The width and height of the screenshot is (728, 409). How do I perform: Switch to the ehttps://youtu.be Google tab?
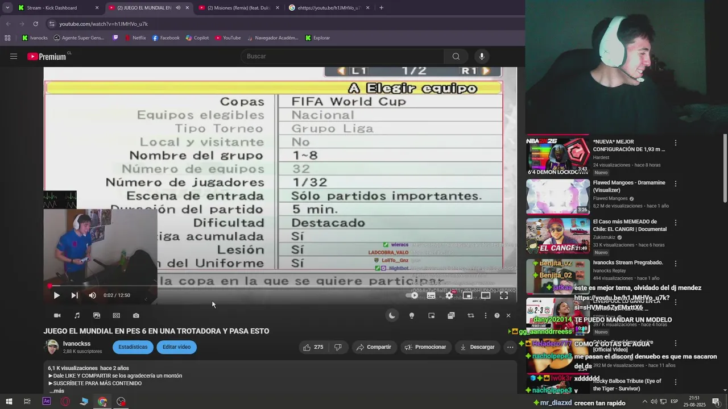[329, 8]
